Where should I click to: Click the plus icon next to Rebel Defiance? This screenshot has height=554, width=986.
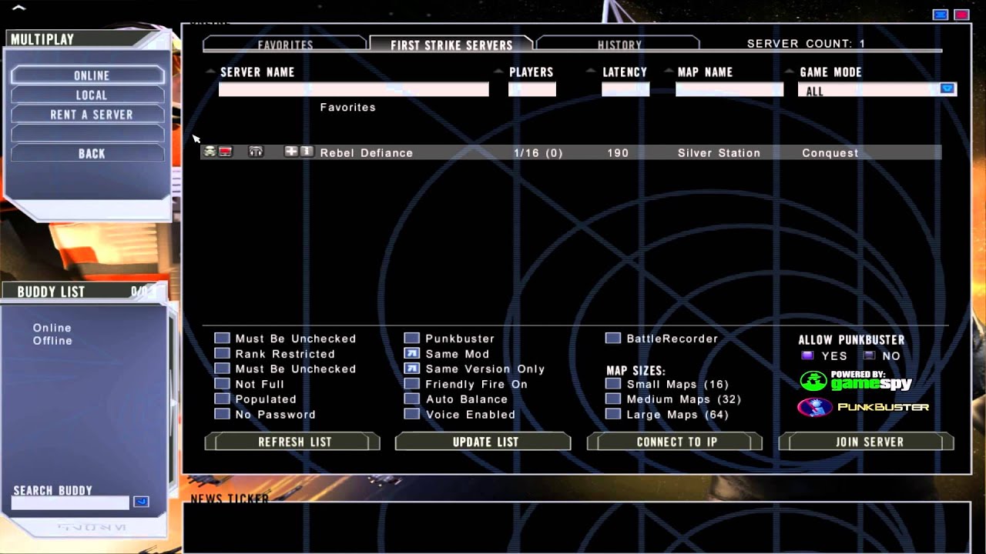click(x=291, y=152)
